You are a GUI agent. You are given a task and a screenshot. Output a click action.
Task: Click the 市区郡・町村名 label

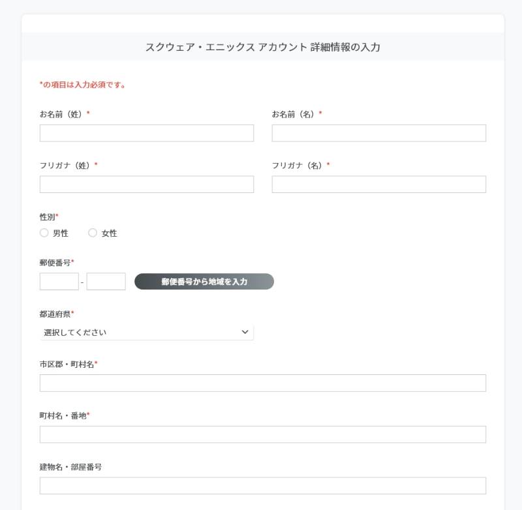[69, 365]
